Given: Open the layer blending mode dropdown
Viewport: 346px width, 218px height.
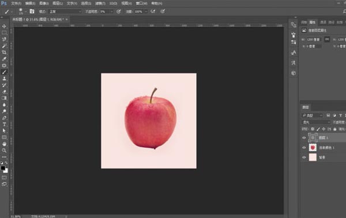Looking at the screenshot, I should pyautogui.click(x=316, y=122).
